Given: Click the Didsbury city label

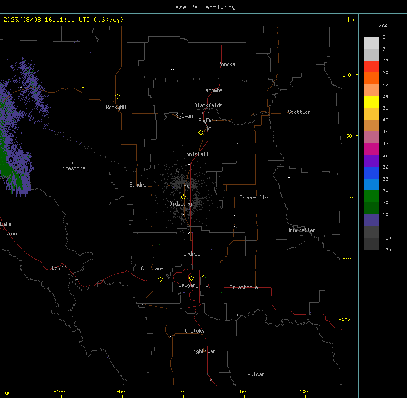Looking at the screenshot, I should tap(181, 204).
